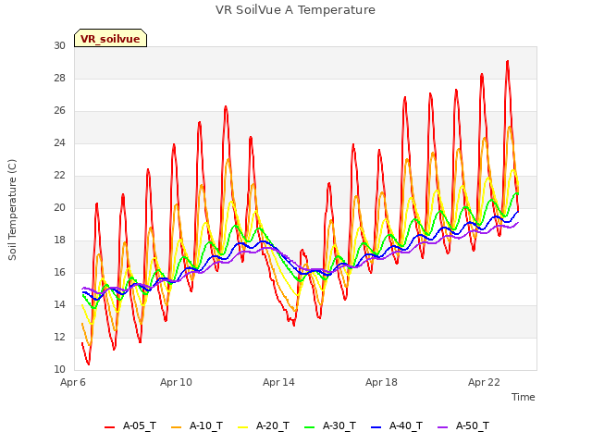The height and width of the screenshot is (444, 592).
Task: Click the y-axis tick label 16
Action: 59,273
